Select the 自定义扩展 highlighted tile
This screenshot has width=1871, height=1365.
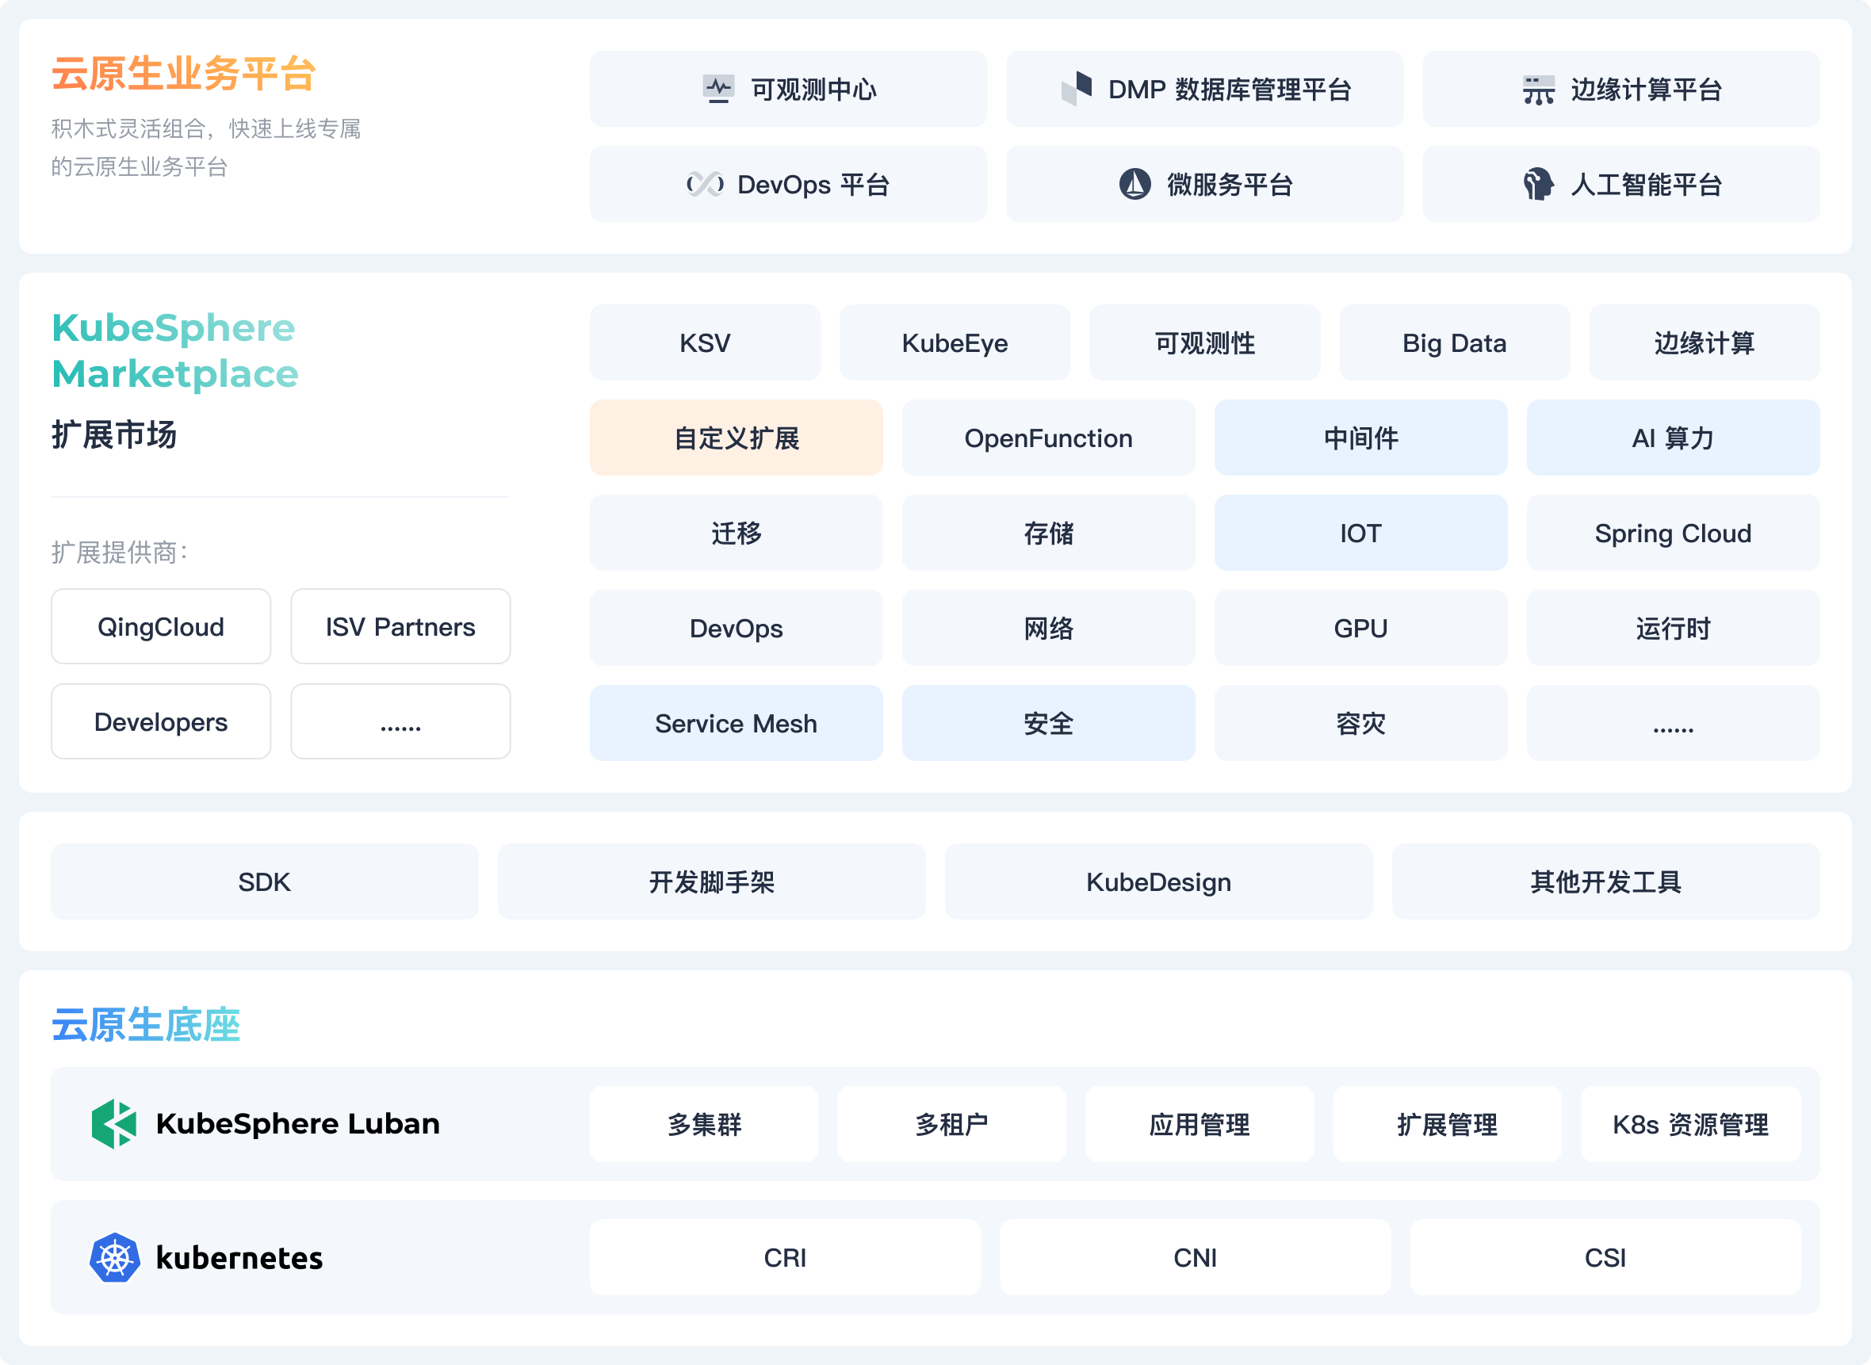pyautogui.click(x=736, y=438)
